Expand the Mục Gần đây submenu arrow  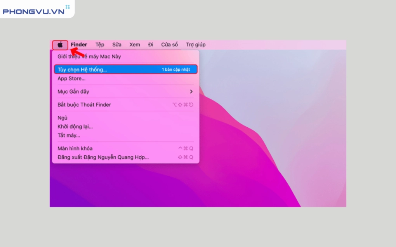(x=191, y=92)
